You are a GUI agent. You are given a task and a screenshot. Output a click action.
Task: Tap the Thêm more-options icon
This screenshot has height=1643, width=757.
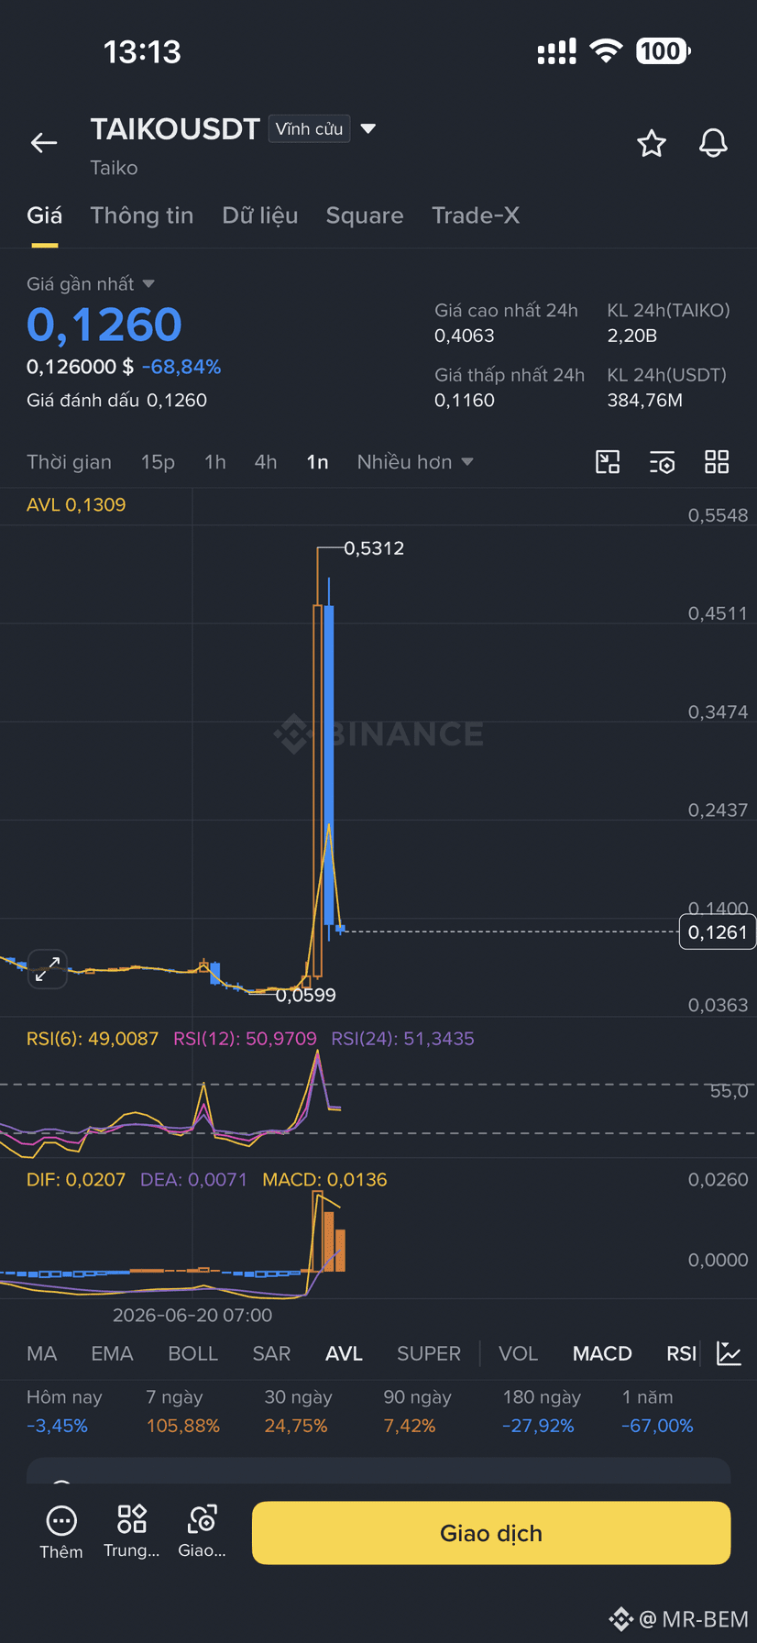(x=61, y=1532)
